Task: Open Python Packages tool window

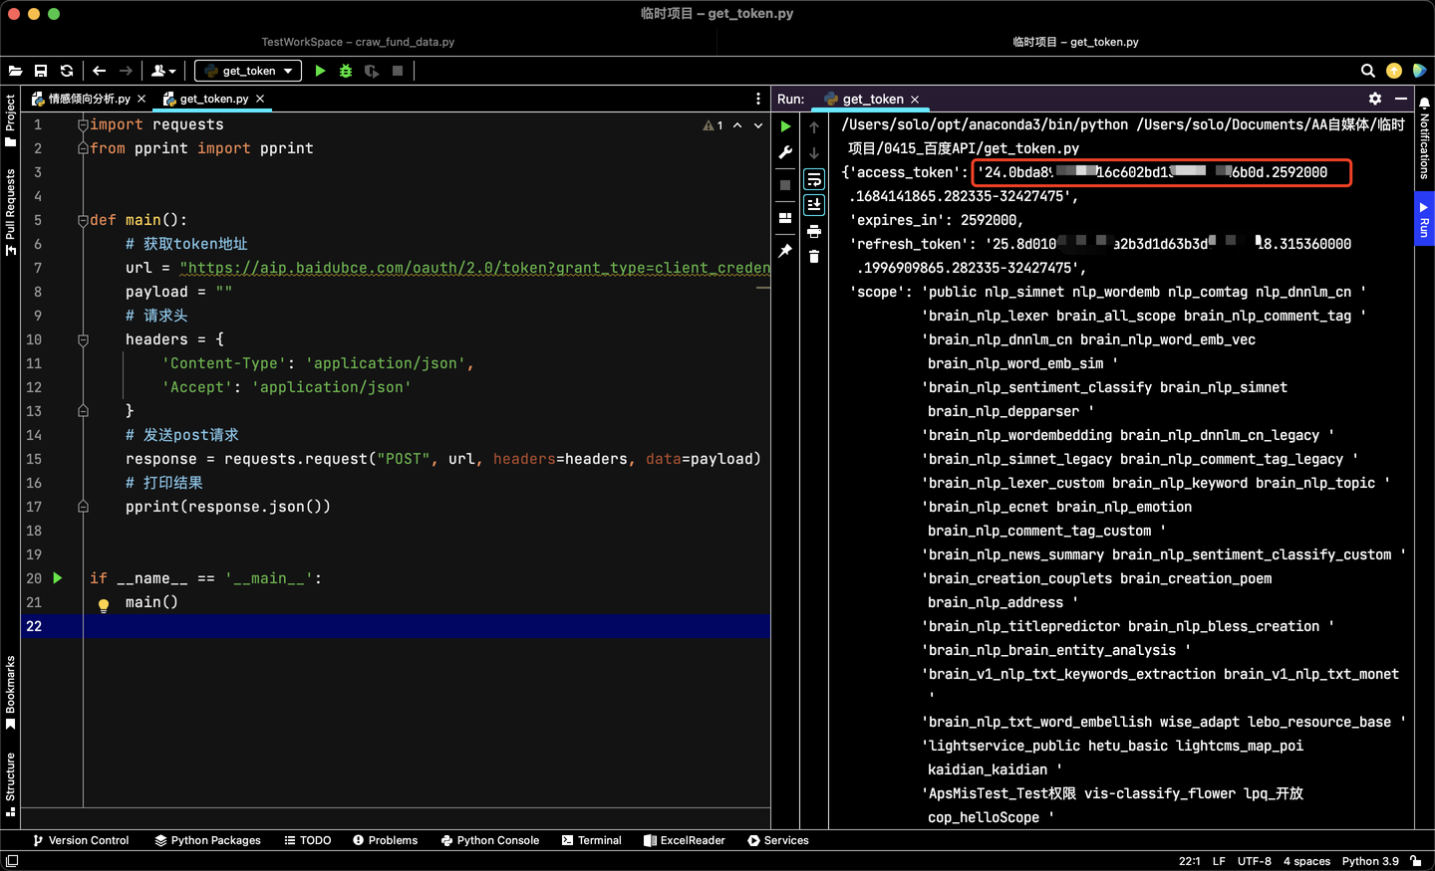Action: coord(207,840)
